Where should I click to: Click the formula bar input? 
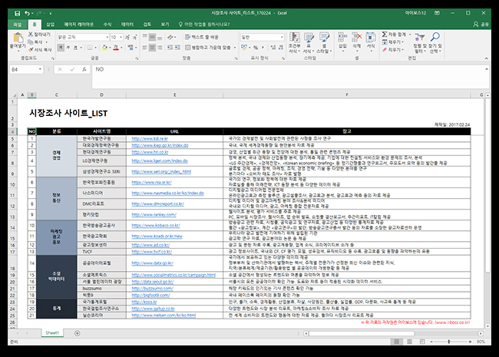click(x=289, y=76)
